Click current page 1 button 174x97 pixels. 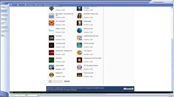pyautogui.click(x=50, y=81)
